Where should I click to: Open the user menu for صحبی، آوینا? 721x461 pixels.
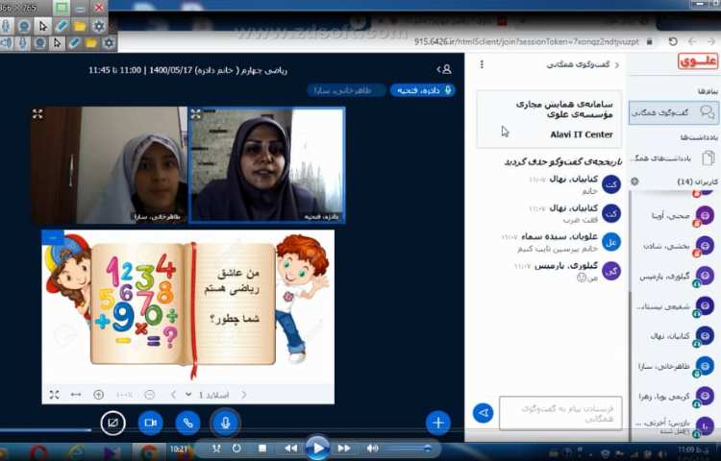point(676,216)
